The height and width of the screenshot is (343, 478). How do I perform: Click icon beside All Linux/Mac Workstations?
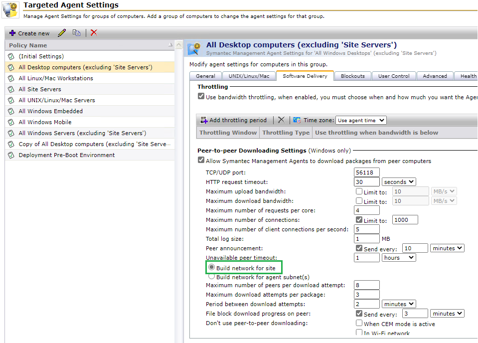coord(11,78)
